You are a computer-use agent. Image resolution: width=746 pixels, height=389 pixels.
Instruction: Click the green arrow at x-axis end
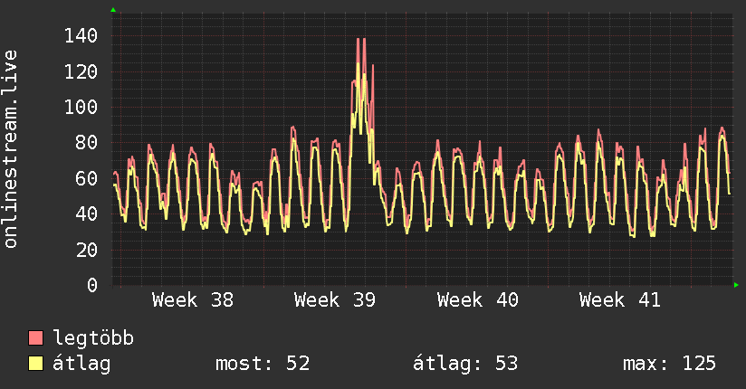coord(736,285)
